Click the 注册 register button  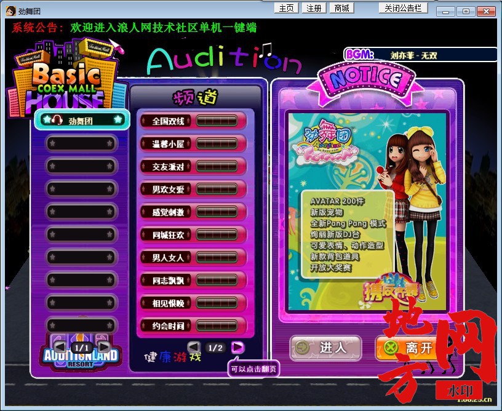314,8
